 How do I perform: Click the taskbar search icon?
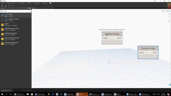(x=6, y=94)
